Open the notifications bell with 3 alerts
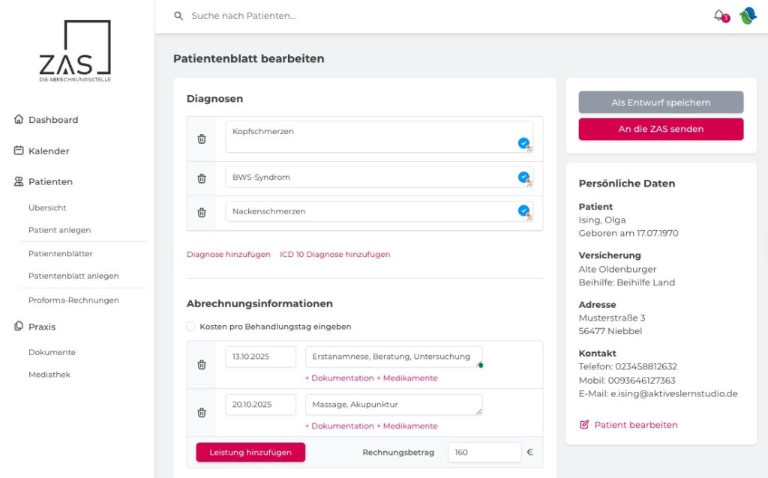Screen dimensions: 768x478 718,16
